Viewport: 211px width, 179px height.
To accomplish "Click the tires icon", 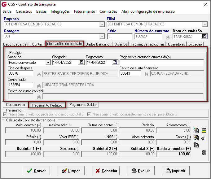I will pos(204,152).
